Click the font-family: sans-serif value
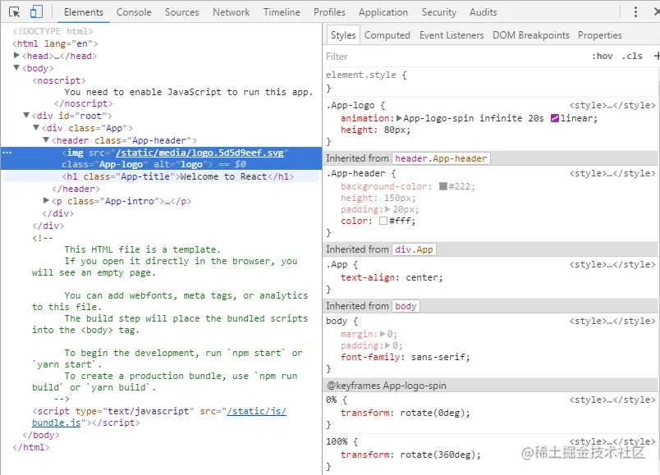This screenshot has width=660, height=475. (439, 357)
